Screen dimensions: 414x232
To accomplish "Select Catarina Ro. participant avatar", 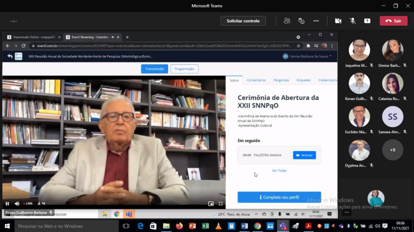I will click(x=393, y=83).
